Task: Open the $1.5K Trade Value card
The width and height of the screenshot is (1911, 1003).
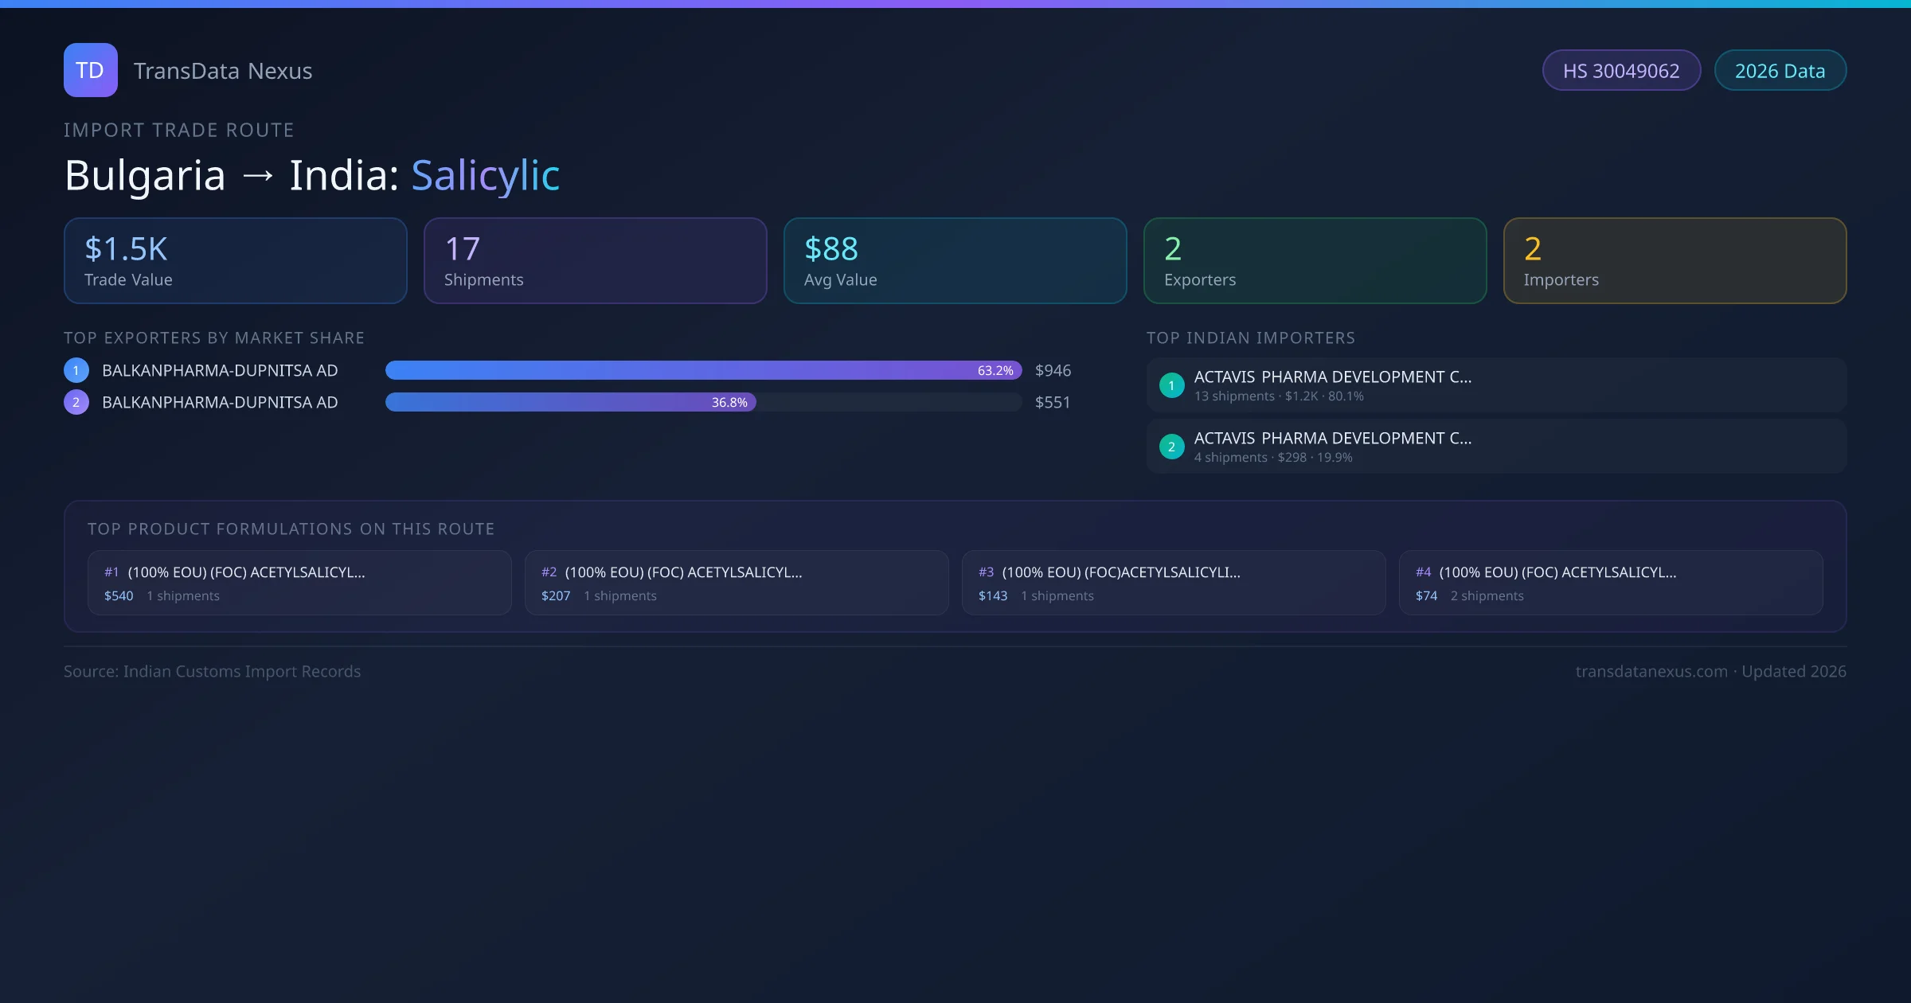Action: 235,261
